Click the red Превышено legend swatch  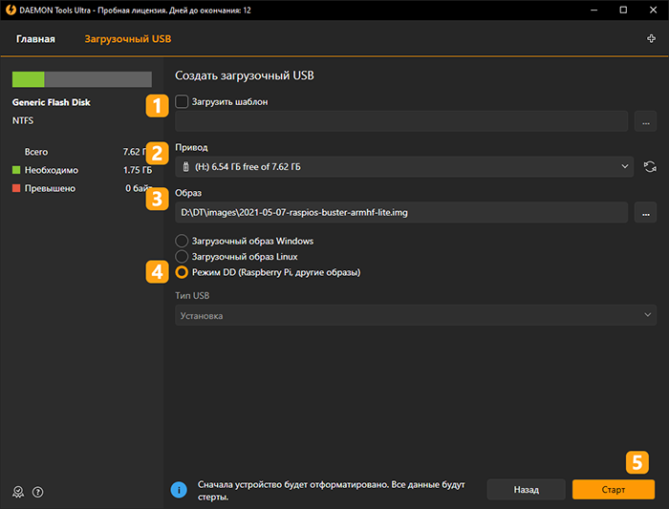click(16, 188)
